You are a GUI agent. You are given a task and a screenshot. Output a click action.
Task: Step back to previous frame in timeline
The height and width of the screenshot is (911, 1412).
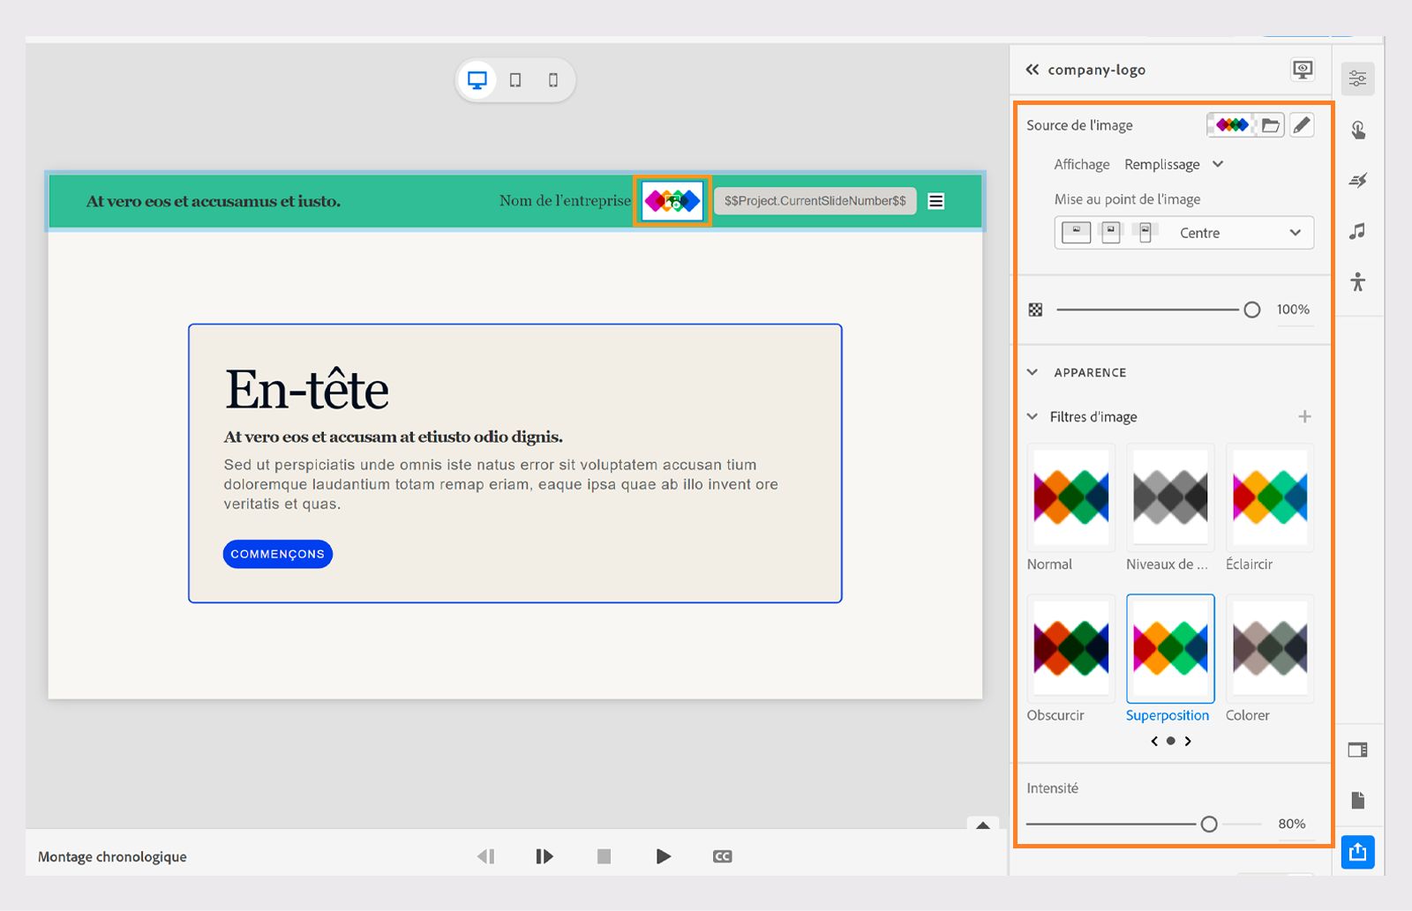coord(485,856)
